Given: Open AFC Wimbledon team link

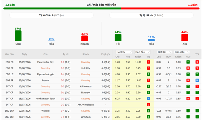Looking at the screenshot, I should (x=86, y=105).
